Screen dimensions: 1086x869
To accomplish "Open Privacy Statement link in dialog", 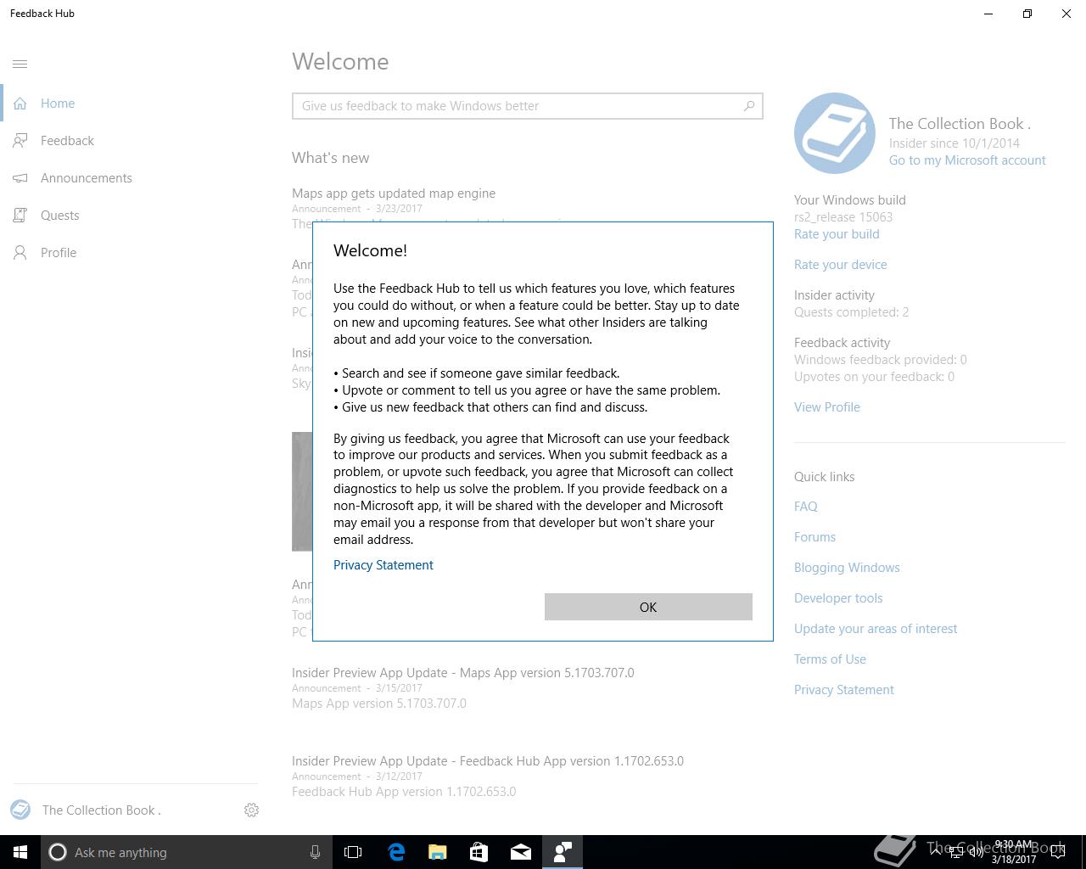I will pyautogui.click(x=383, y=565).
